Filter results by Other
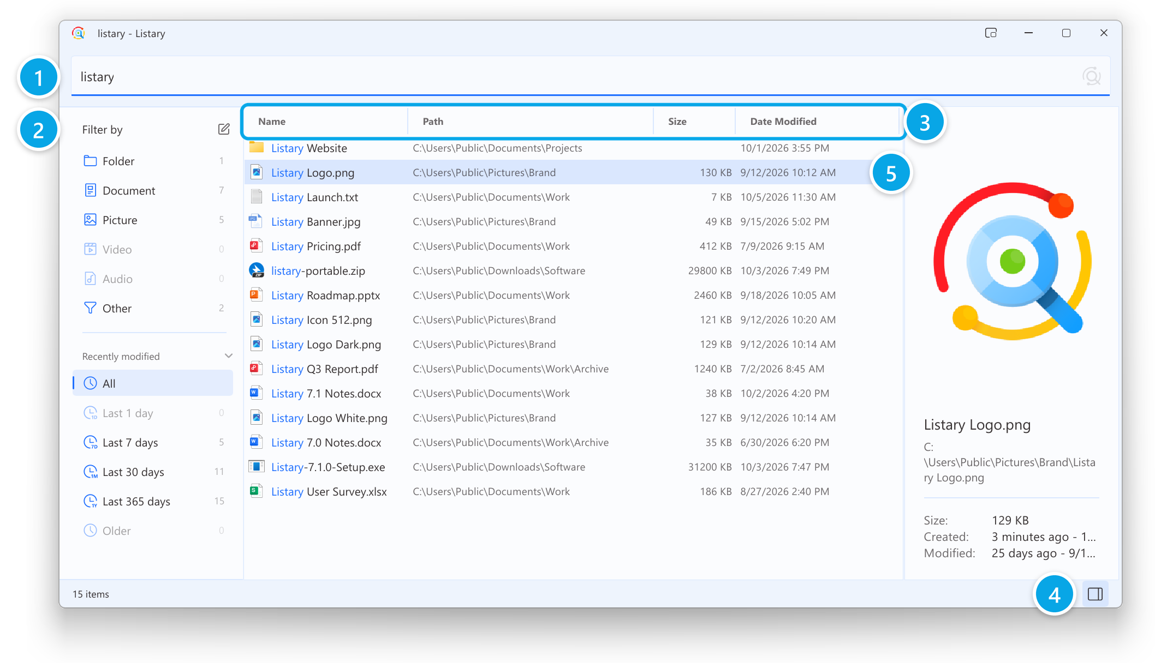The width and height of the screenshot is (1155, 663). coord(153,308)
